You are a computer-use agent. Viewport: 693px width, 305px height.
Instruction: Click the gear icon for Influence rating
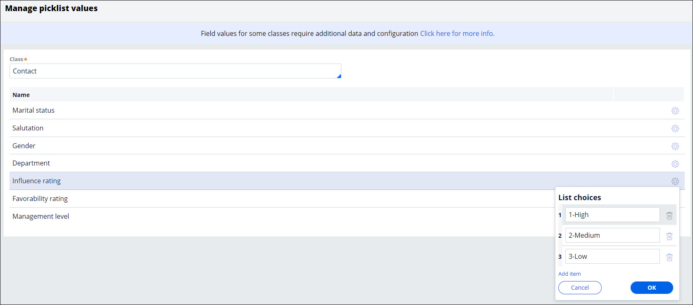pos(675,181)
